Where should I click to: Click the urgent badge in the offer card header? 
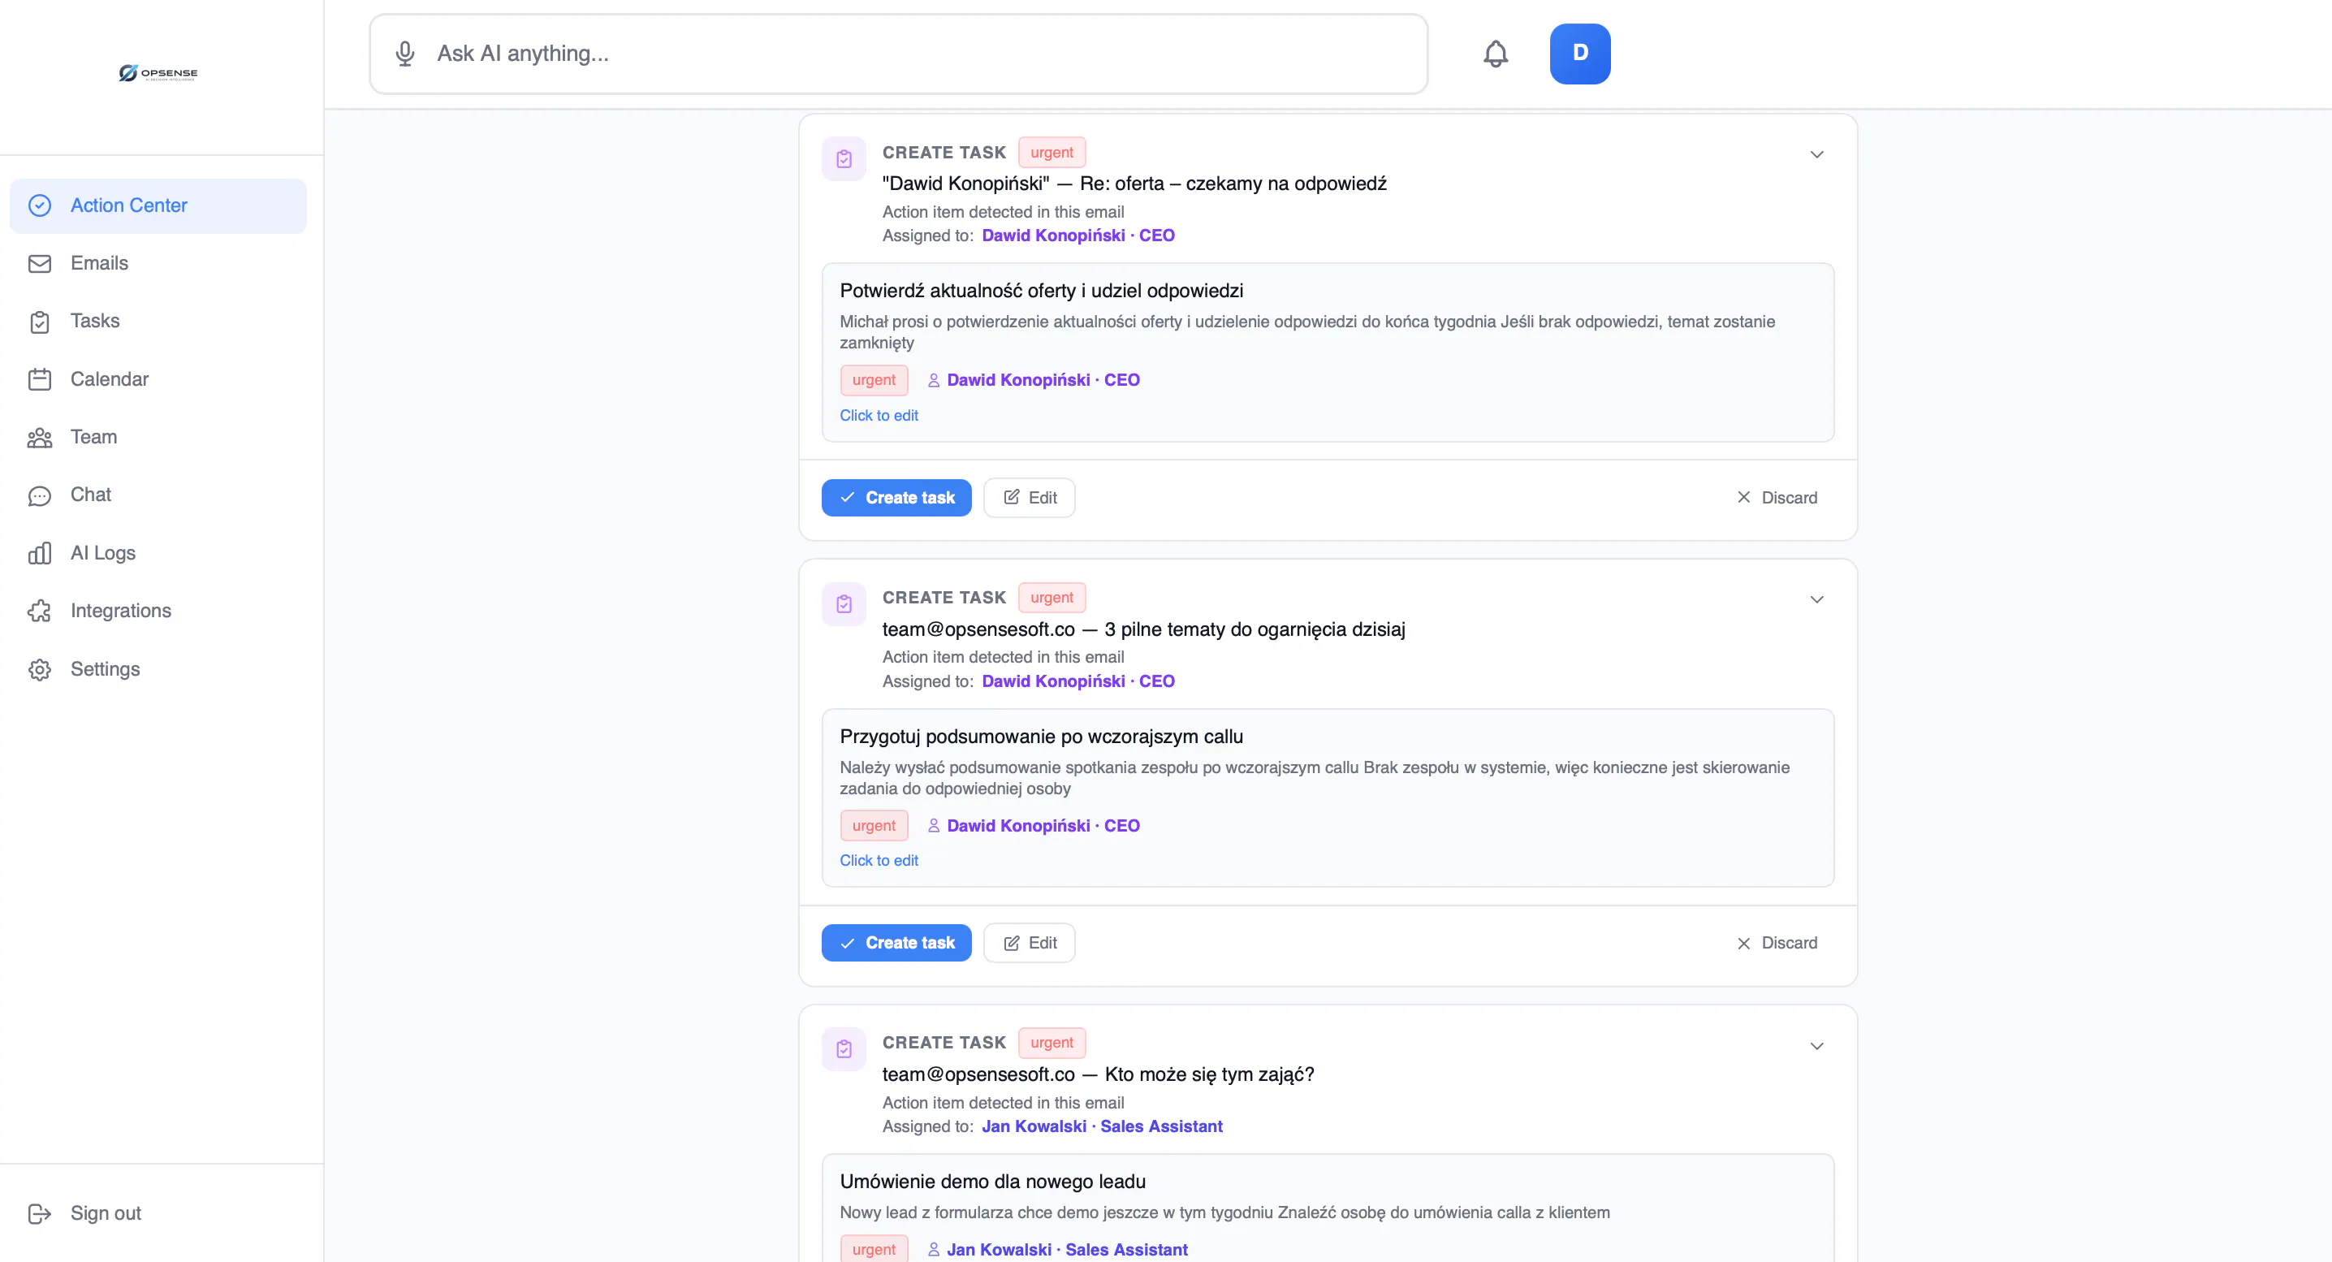tap(1052, 153)
